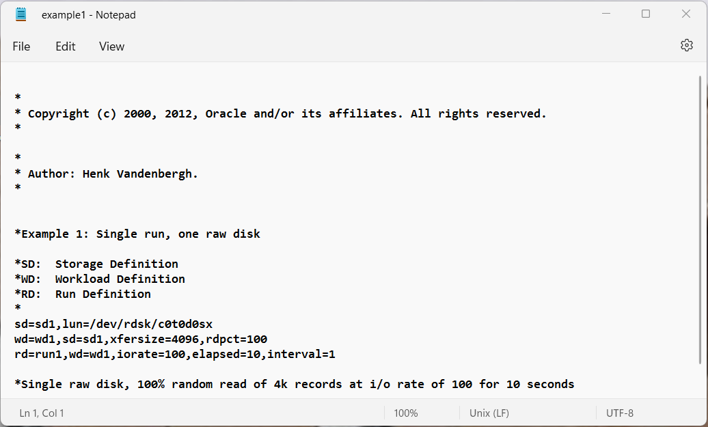Click the rd=run1 iorate=100 line
This screenshot has width=708, height=427.
point(175,355)
